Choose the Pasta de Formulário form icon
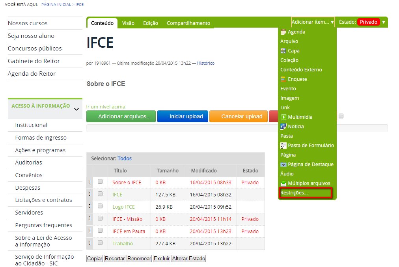This screenshot has width=399, height=267. [x=283, y=146]
